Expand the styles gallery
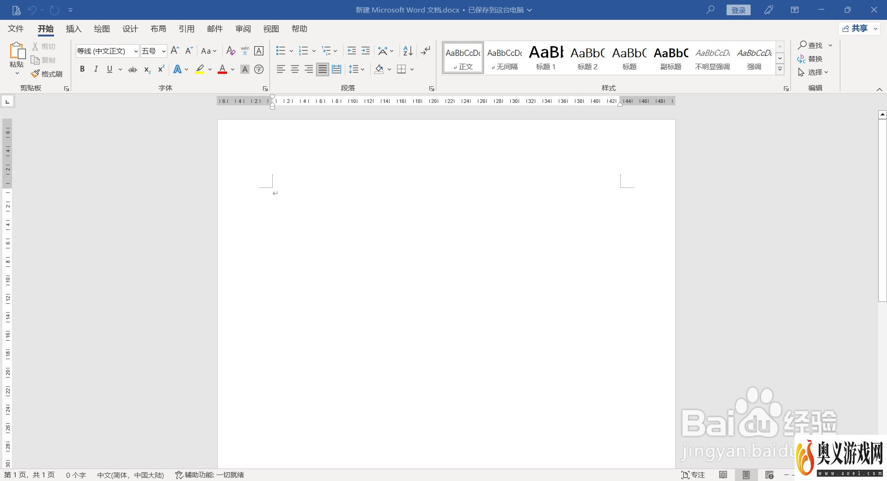The height and width of the screenshot is (481, 887). (780, 69)
